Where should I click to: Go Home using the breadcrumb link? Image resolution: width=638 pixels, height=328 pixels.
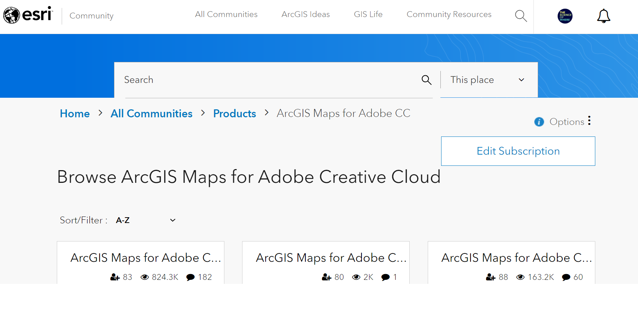coord(75,113)
